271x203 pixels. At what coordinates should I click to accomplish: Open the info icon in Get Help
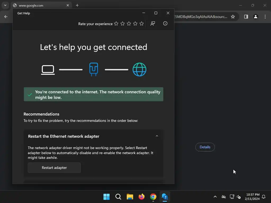[x=165, y=24]
